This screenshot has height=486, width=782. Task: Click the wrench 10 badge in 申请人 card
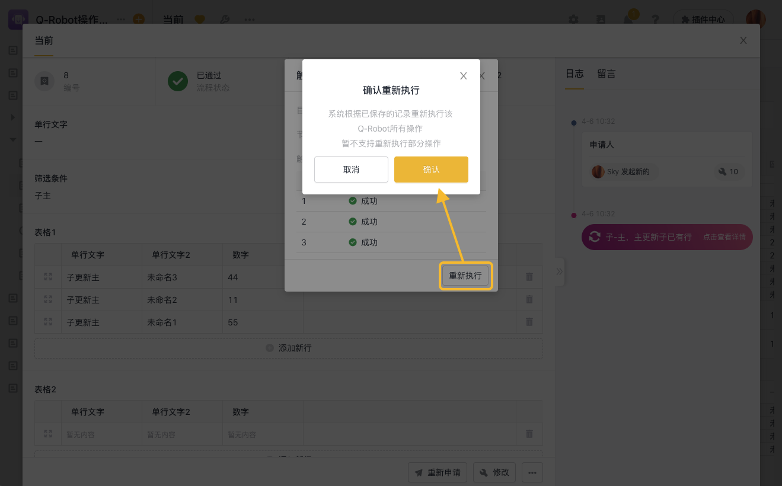pyautogui.click(x=729, y=171)
